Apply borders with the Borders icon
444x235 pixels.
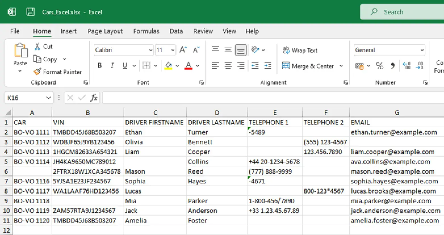point(146,66)
